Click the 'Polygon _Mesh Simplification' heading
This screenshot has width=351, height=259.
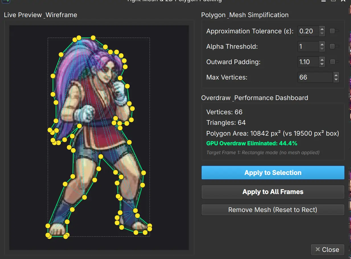tap(245, 15)
